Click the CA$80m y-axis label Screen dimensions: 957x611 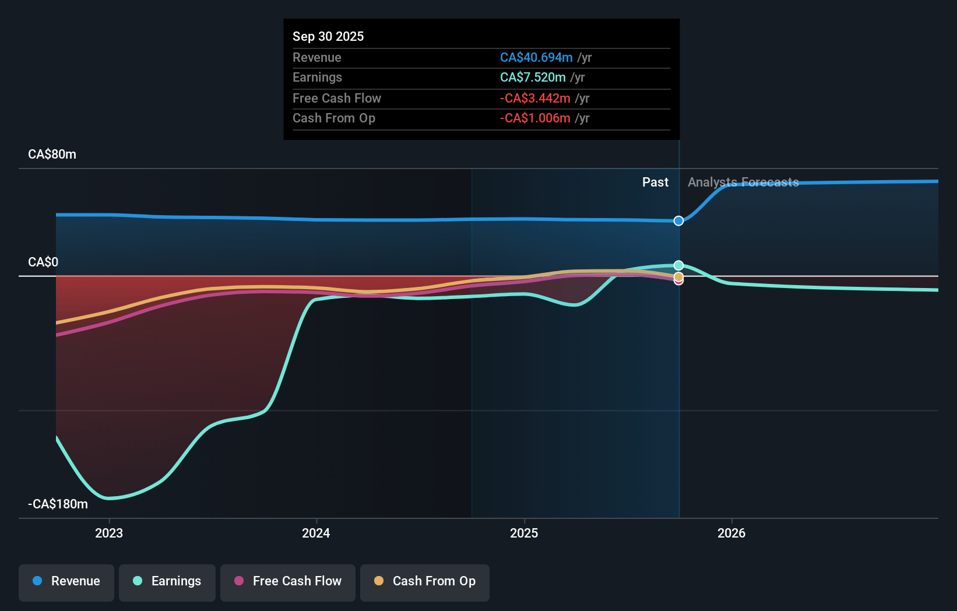pyautogui.click(x=52, y=154)
